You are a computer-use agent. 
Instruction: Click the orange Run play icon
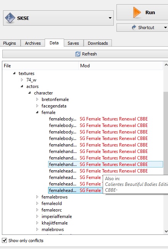point(137,12)
